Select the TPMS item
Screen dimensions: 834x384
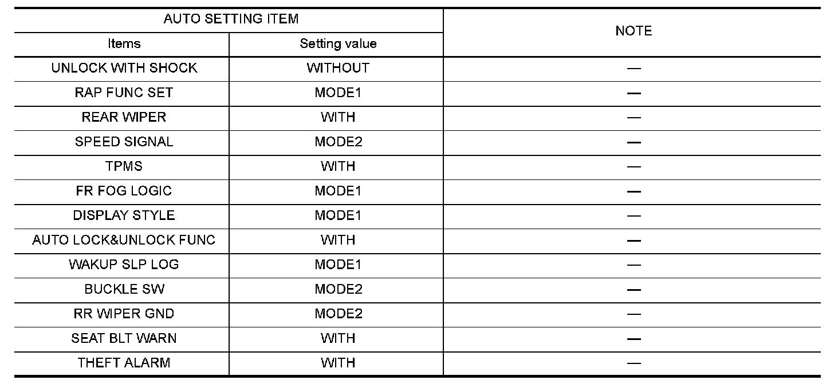124,166
